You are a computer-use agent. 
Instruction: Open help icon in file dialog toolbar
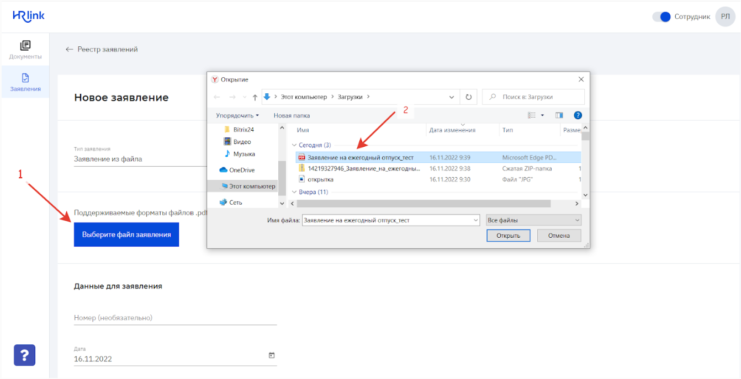(x=578, y=115)
